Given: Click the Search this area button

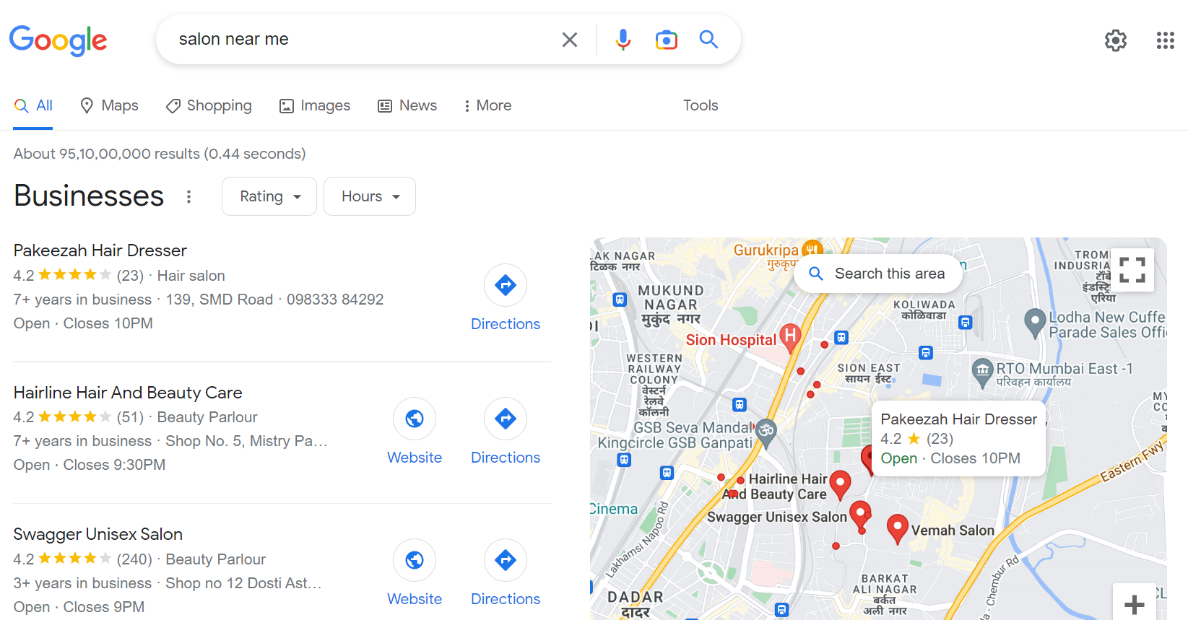Looking at the screenshot, I should tap(877, 273).
